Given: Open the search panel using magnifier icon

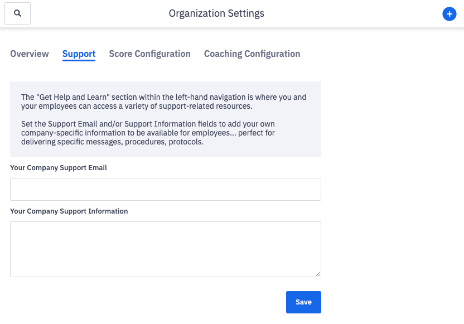Looking at the screenshot, I should 17,13.
